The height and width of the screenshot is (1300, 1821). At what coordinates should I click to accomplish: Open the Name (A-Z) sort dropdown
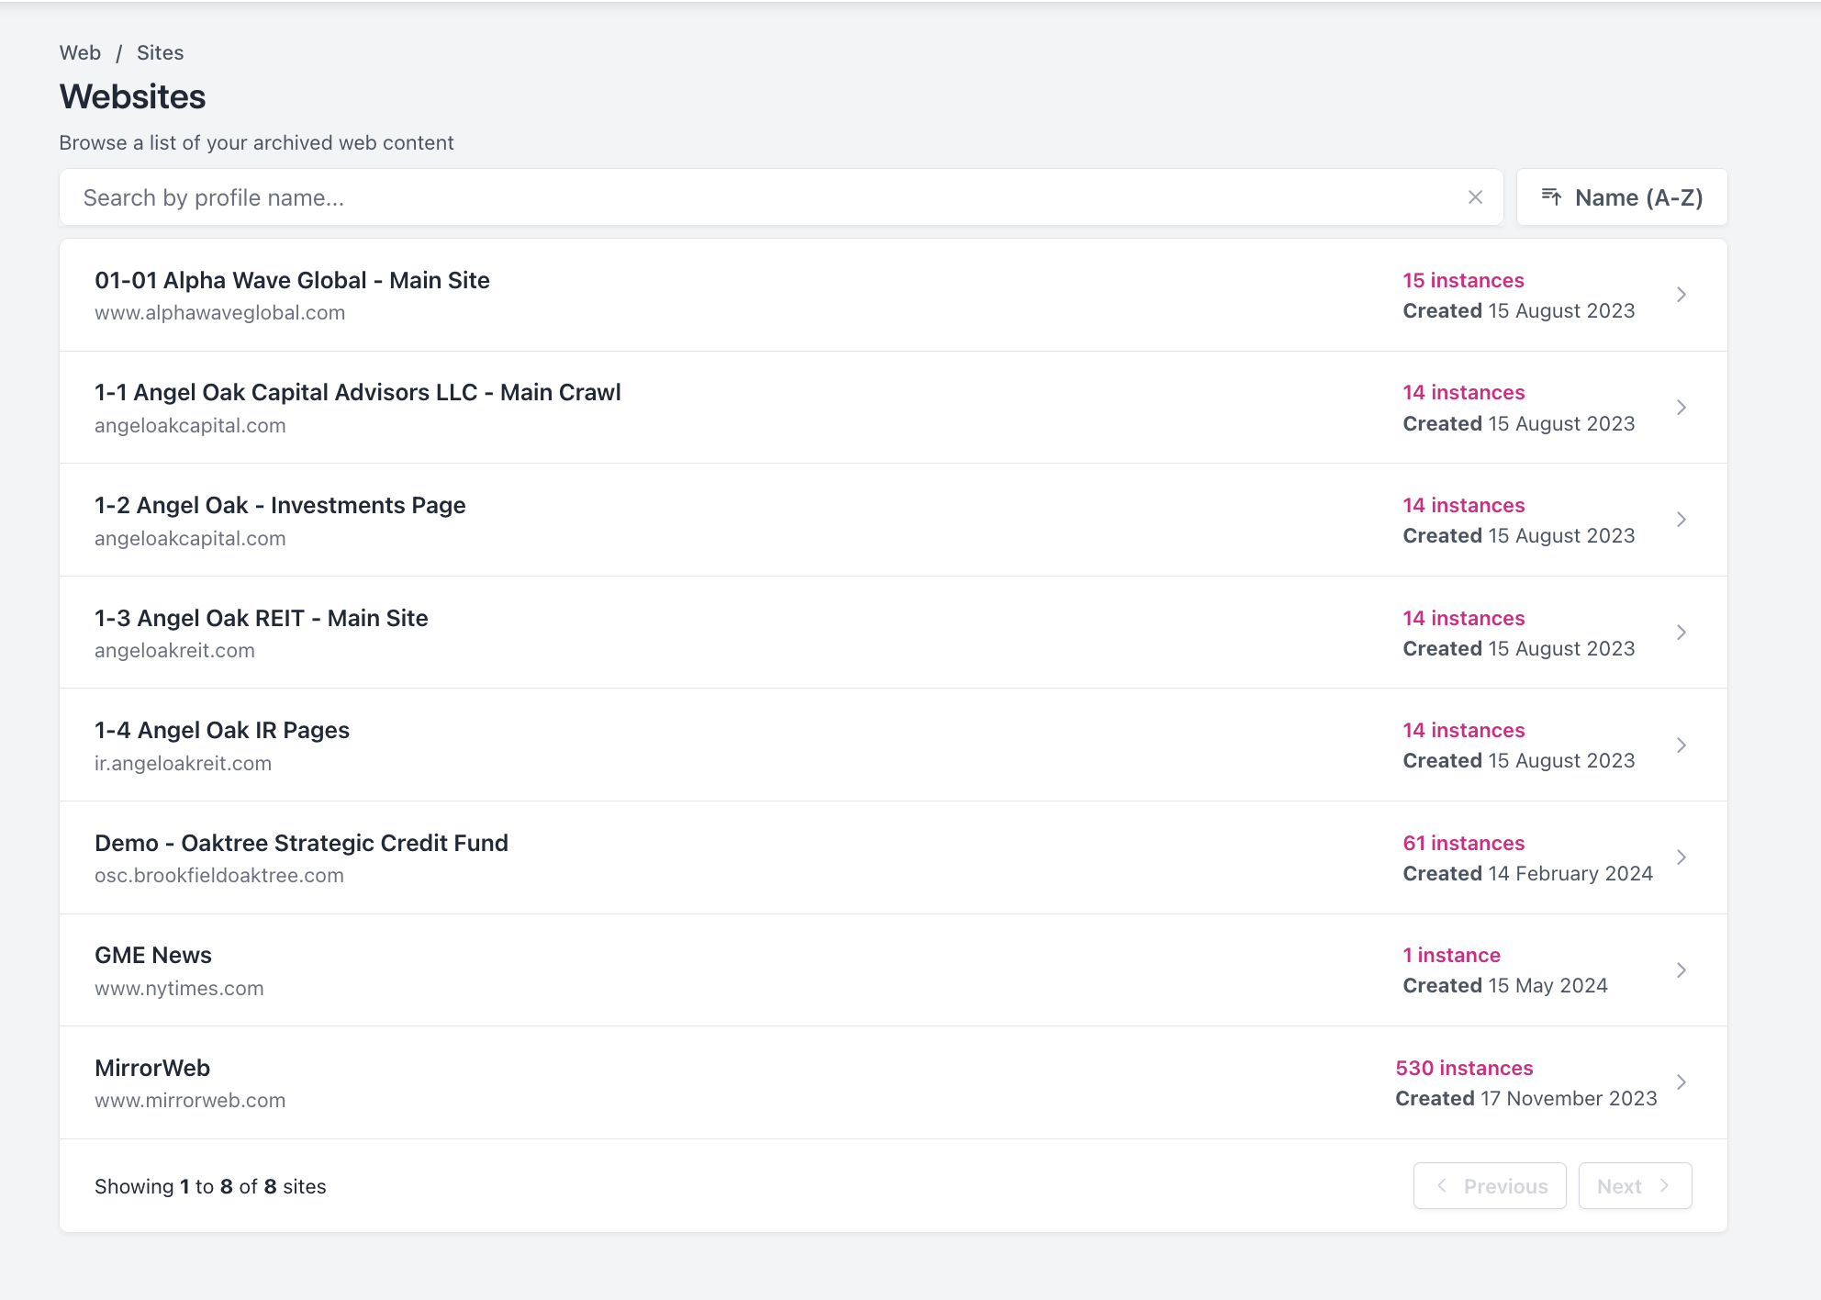tap(1622, 197)
